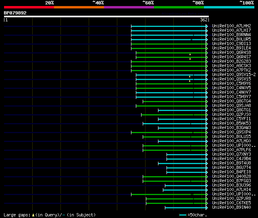Pick the UniRef100_B9IN40 hit label
258x218 pixels.
click(x=231, y=208)
